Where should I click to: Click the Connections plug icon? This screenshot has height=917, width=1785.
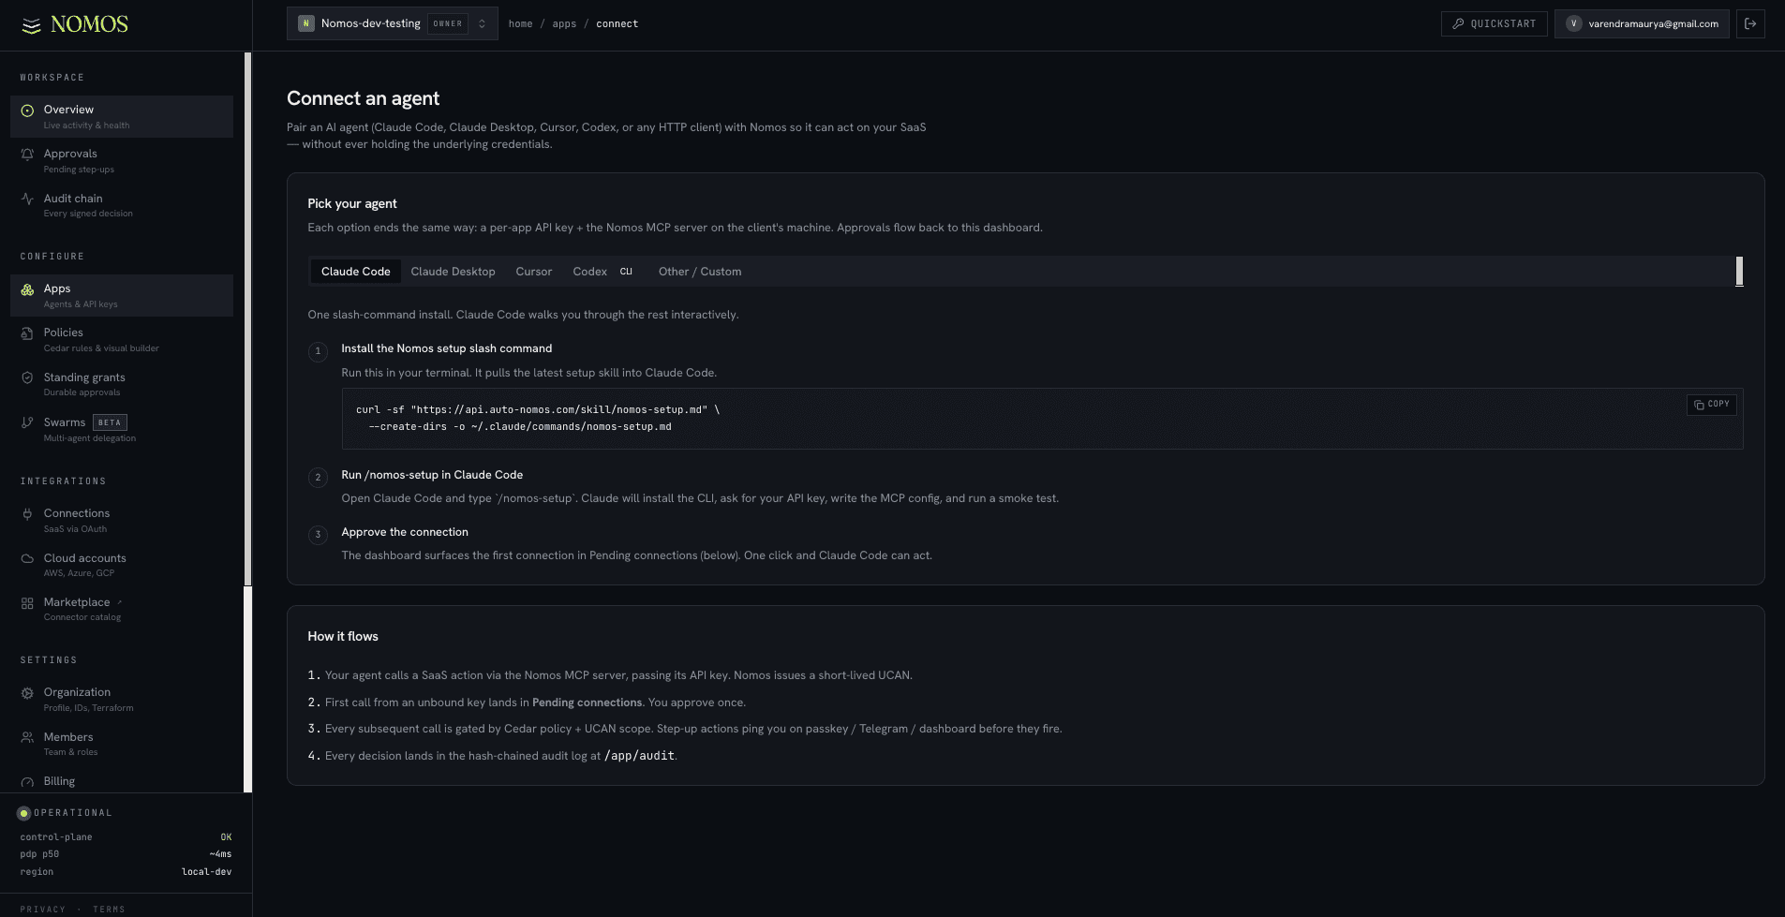(x=27, y=513)
